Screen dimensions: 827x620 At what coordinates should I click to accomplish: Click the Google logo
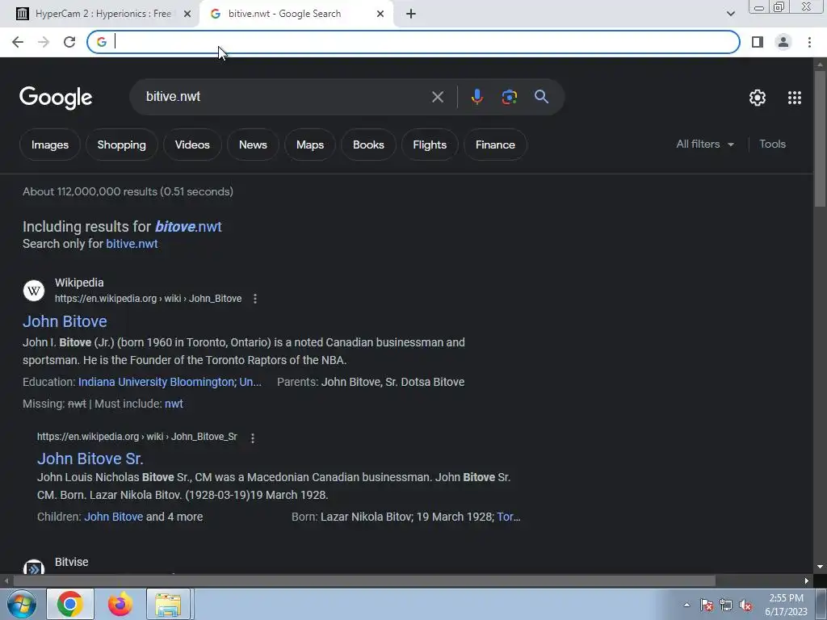pos(56,98)
